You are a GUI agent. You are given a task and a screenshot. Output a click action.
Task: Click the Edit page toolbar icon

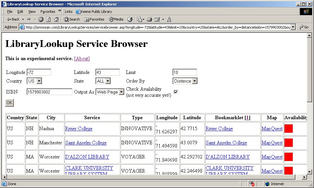pos(157,19)
